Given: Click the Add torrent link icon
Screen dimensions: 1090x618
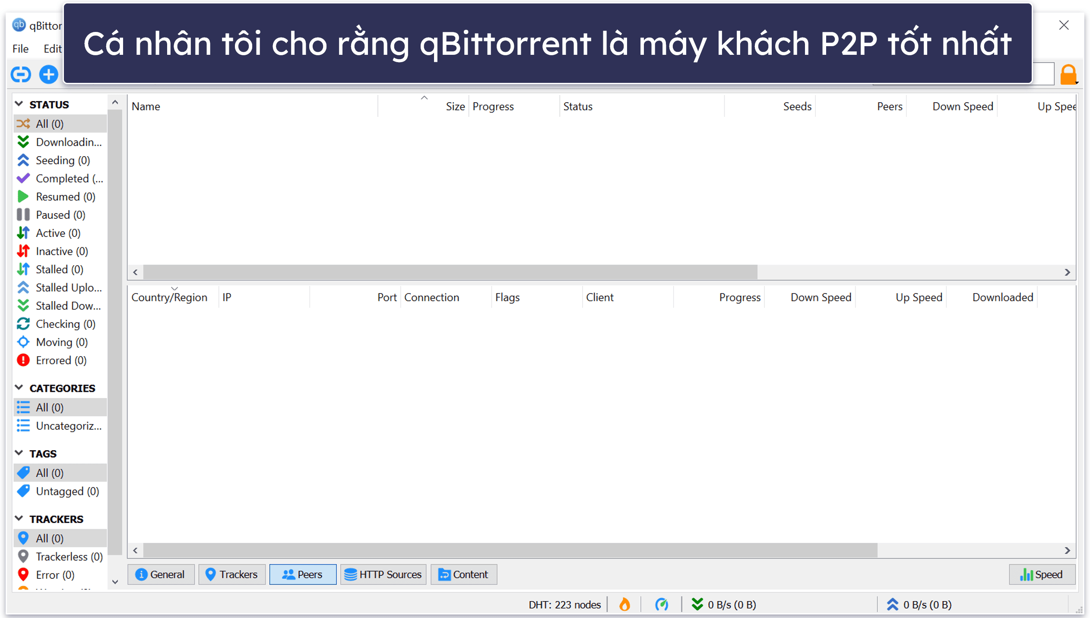Looking at the screenshot, I should pos(21,74).
